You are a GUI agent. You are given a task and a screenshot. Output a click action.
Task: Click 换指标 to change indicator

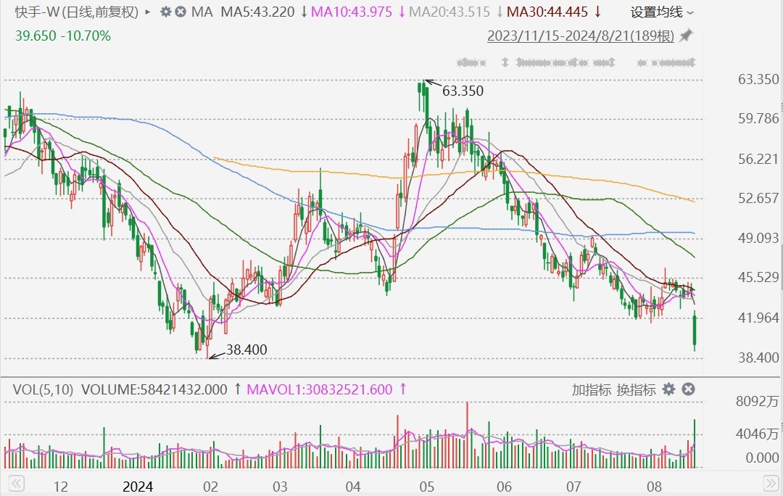636,389
